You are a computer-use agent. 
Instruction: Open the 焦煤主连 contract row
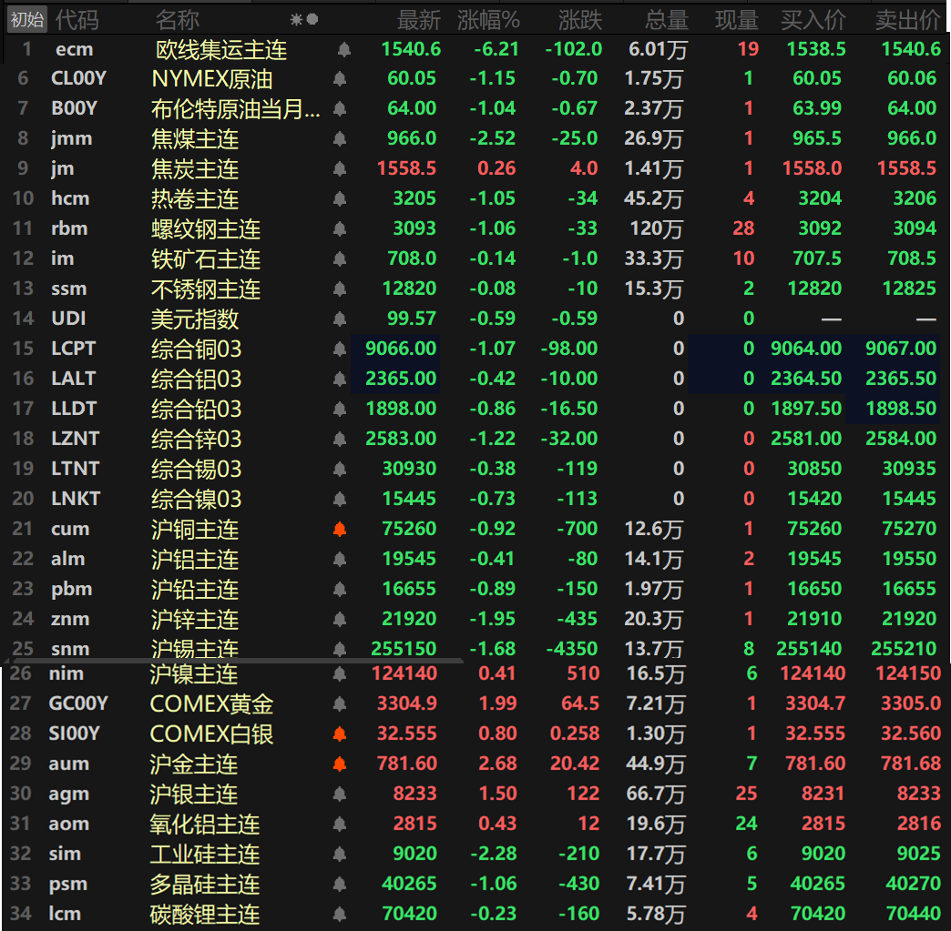tap(475, 138)
